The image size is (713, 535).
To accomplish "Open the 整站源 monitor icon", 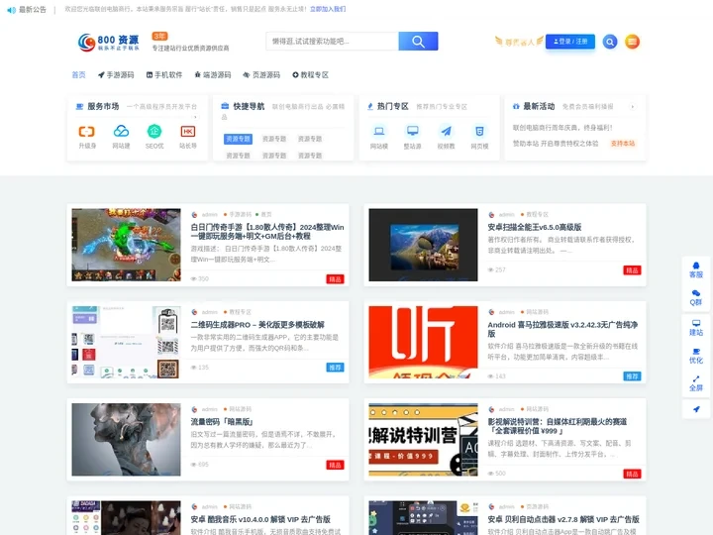I will 412,132.
